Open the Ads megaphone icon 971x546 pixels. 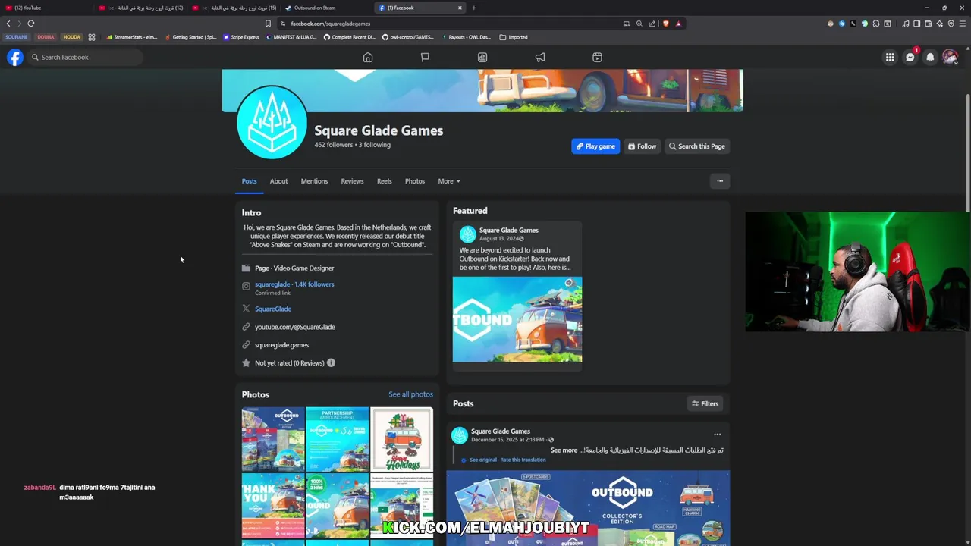click(540, 58)
